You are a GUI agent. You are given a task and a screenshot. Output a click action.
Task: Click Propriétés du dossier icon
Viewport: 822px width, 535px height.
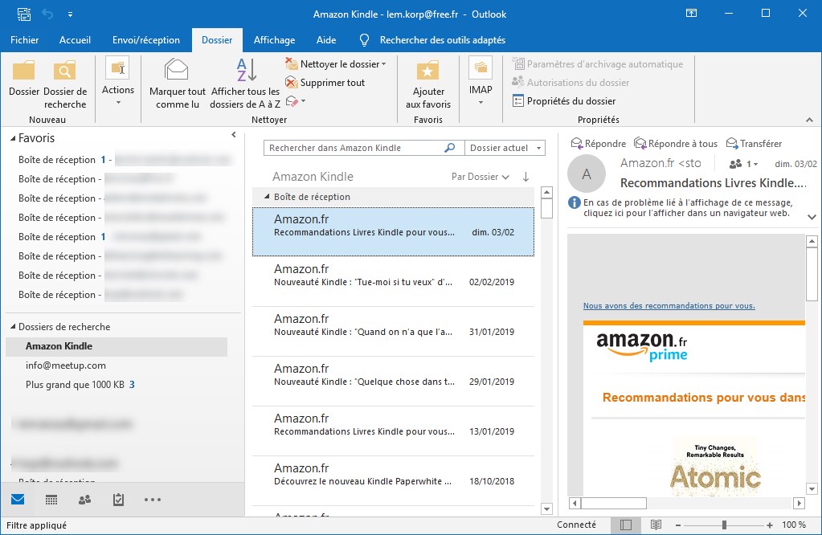click(518, 101)
